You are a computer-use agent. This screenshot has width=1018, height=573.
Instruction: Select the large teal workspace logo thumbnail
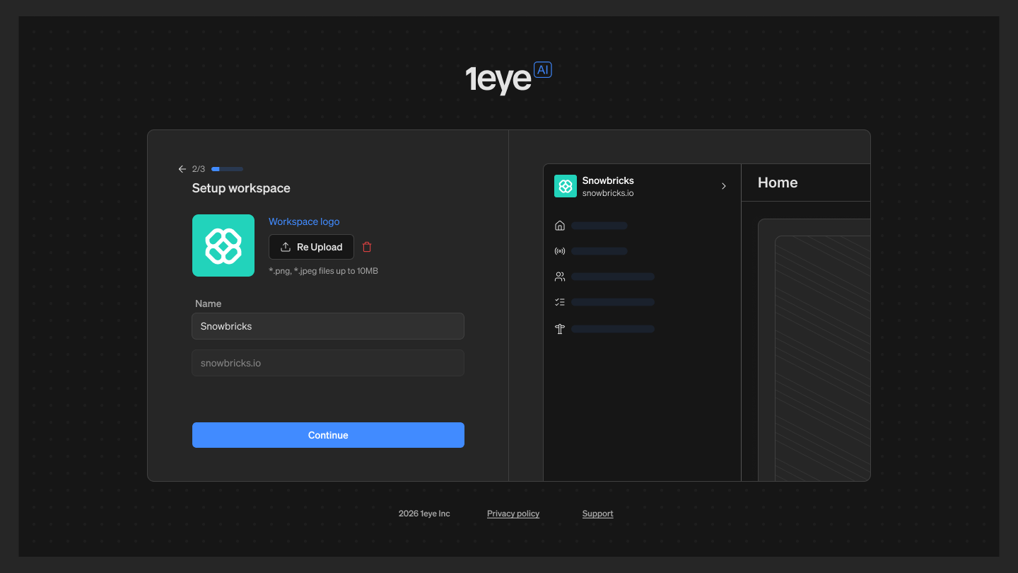tap(223, 245)
